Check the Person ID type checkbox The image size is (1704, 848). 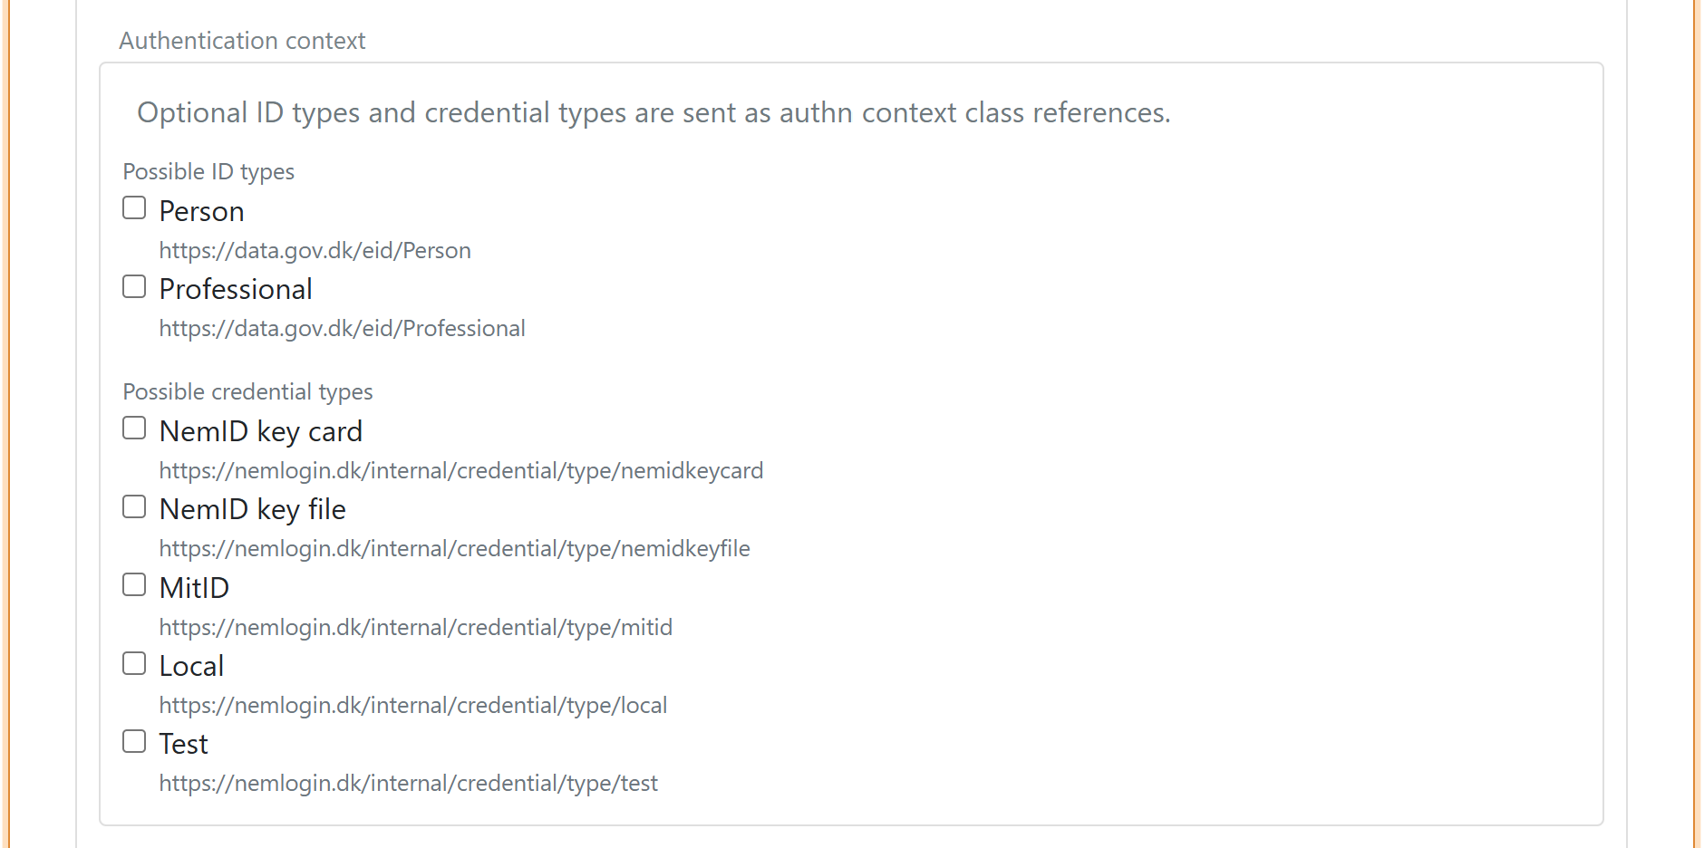click(133, 207)
